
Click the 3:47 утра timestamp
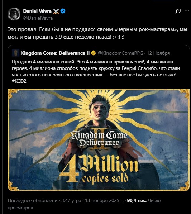71,200
